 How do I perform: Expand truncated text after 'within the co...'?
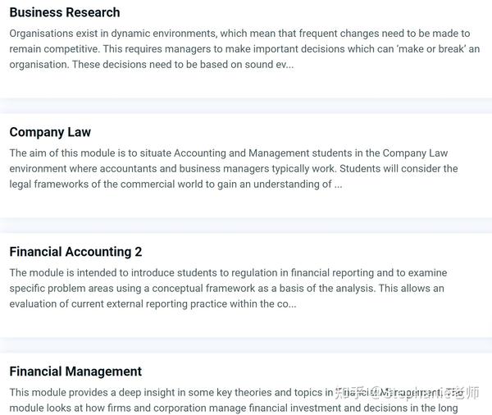pyautogui.click(x=292, y=304)
